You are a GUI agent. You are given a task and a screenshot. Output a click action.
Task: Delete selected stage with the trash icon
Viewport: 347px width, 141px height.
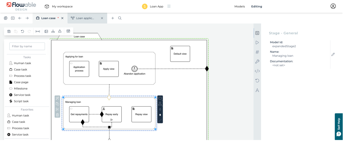pyautogui.click(x=57, y=115)
